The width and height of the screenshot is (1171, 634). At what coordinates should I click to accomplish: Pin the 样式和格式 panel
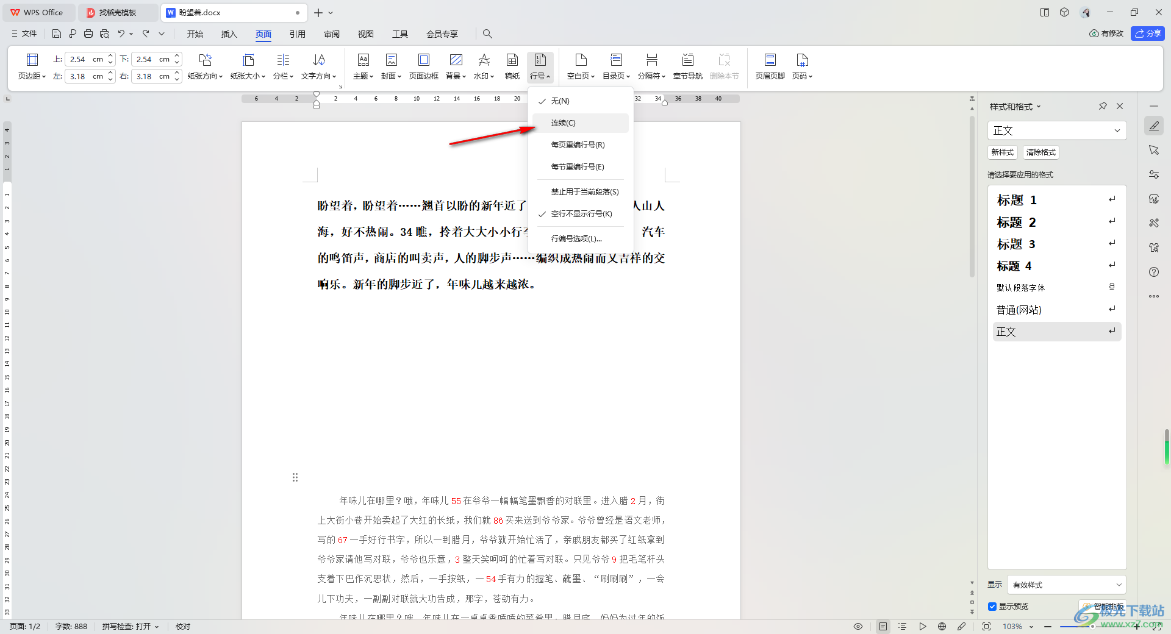tap(1103, 106)
